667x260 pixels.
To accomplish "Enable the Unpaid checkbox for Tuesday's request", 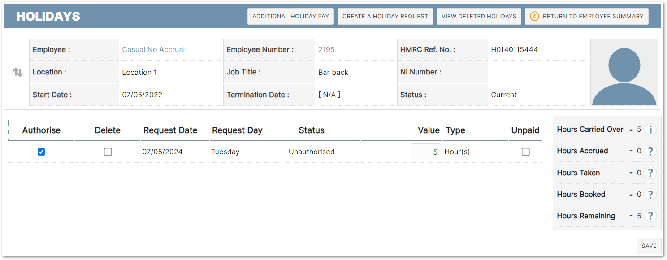I will pos(525,152).
